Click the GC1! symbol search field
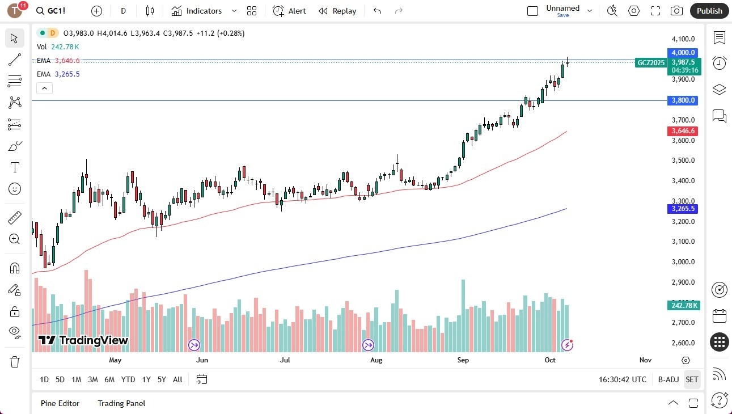 [53, 10]
